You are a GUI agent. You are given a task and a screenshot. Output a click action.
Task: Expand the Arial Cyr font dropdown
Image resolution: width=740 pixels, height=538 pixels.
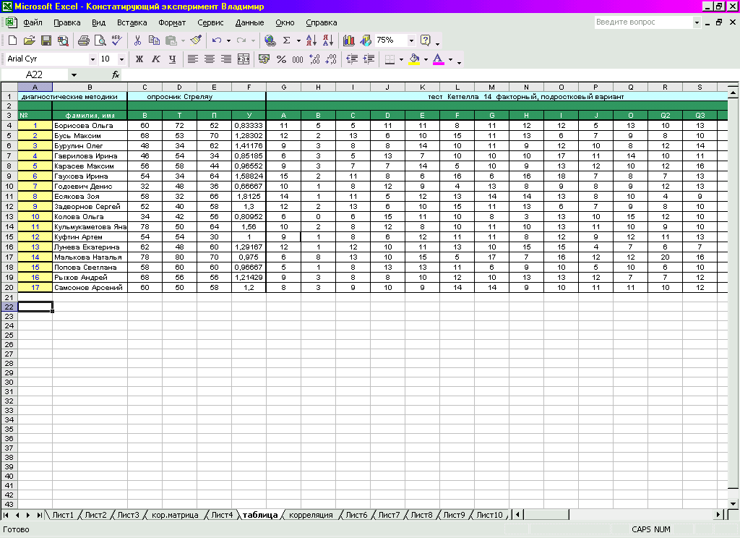coord(92,59)
